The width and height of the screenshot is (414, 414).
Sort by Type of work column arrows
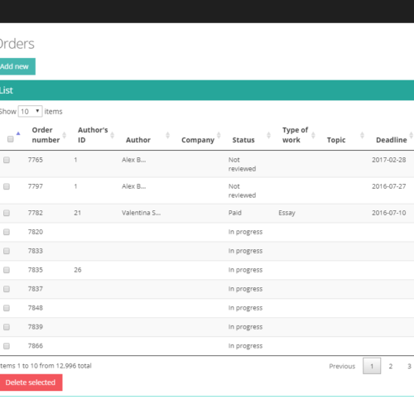pos(313,135)
